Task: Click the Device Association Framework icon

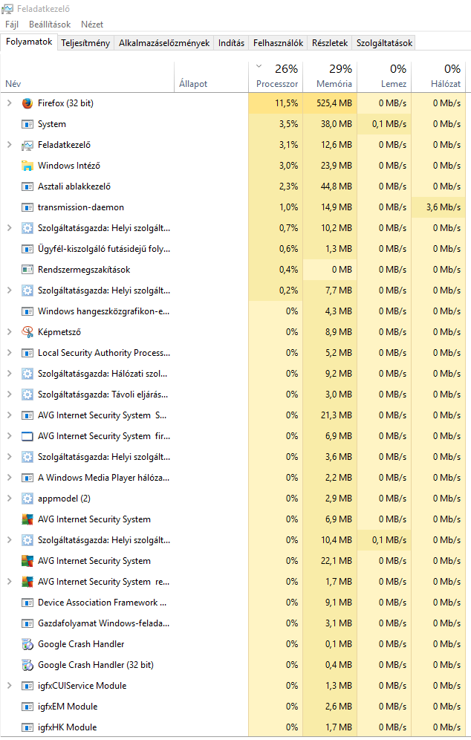Action: point(27,603)
